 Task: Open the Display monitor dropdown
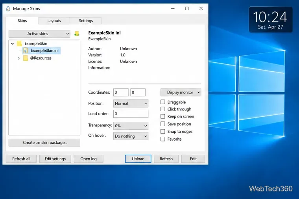[181, 92]
